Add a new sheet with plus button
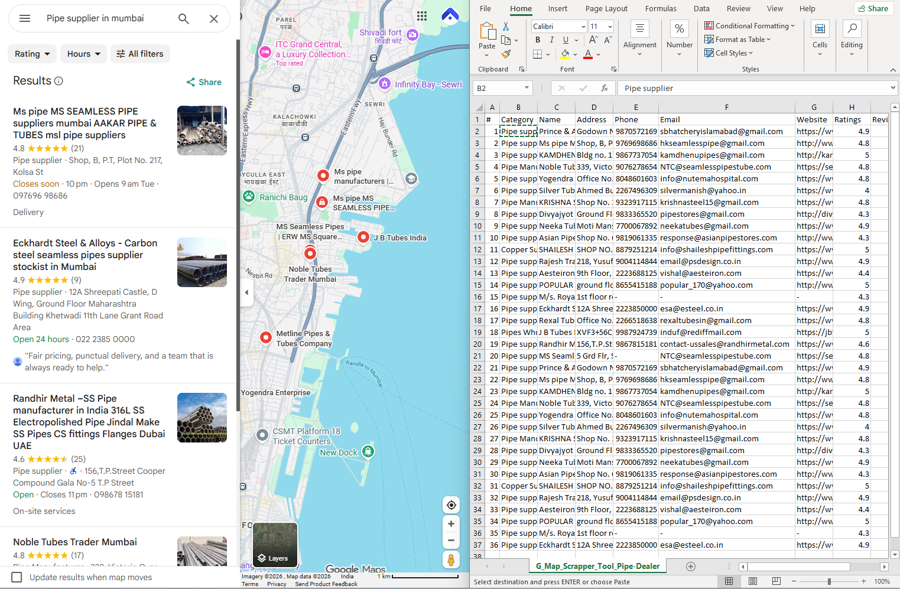900x589 pixels. click(690, 567)
